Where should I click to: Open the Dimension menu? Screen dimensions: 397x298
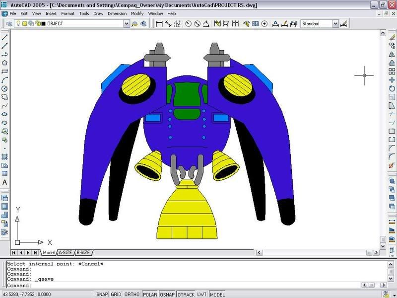[117, 14]
